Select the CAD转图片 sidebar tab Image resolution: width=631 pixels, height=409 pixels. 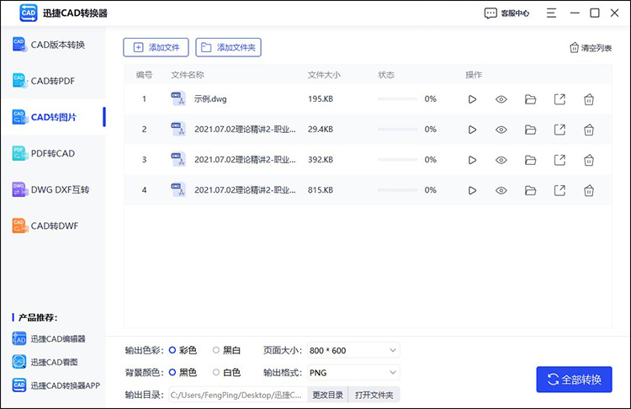(53, 117)
